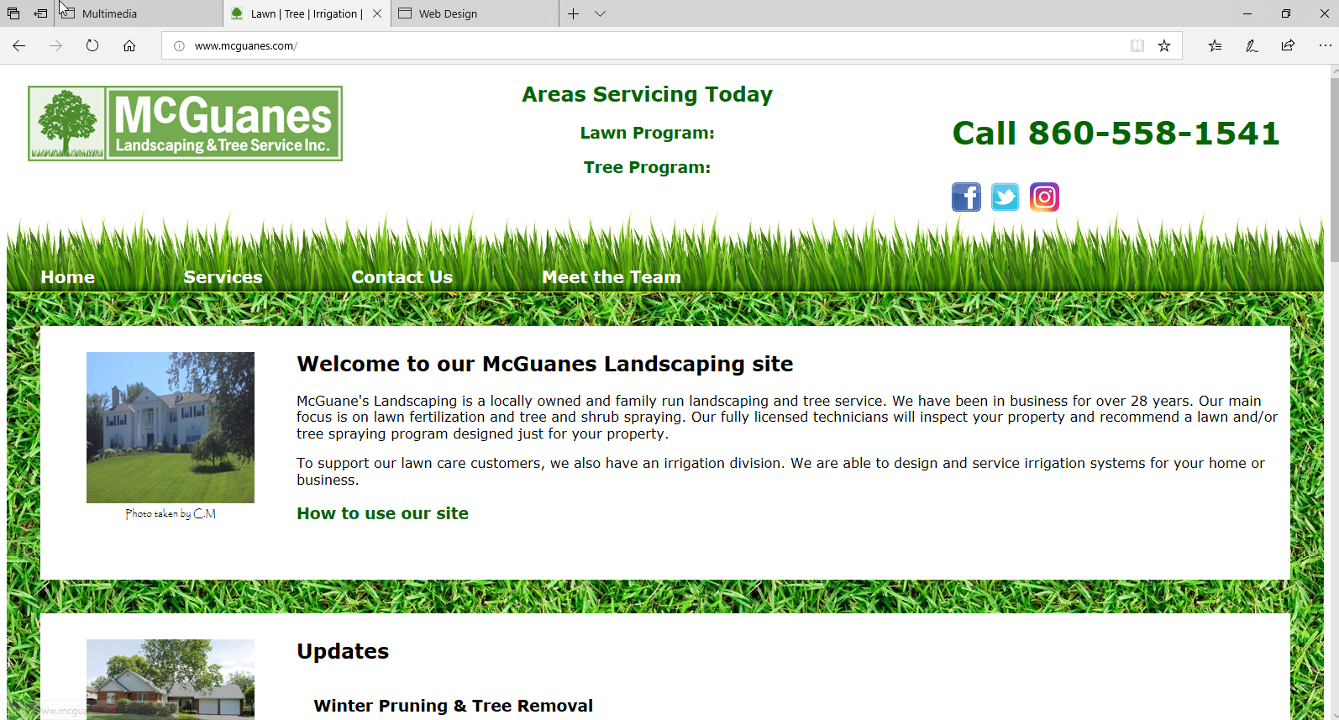
Task: Open the Twitter social icon
Action: (1005, 197)
